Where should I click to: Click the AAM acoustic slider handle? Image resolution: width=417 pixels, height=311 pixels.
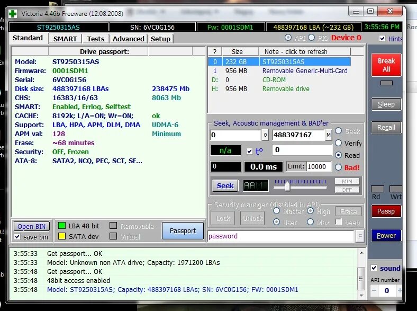coord(287,186)
